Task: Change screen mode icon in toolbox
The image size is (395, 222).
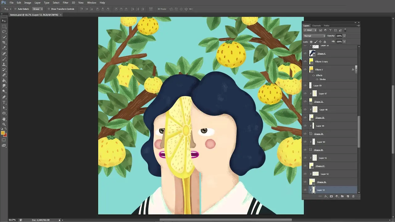Action: tap(4, 146)
